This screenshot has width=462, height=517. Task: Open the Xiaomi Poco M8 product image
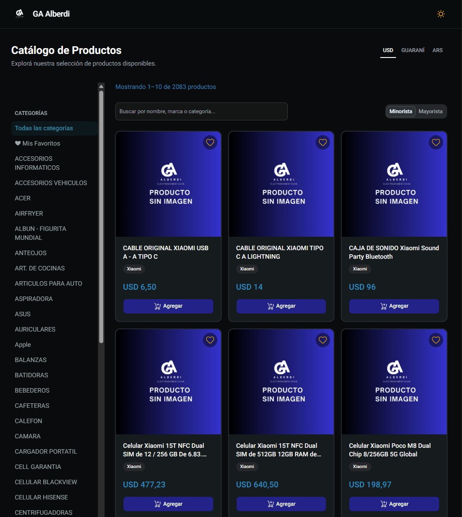click(394, 382)
